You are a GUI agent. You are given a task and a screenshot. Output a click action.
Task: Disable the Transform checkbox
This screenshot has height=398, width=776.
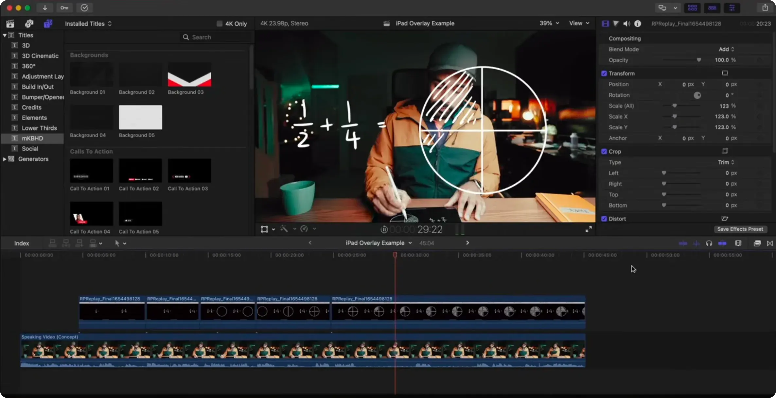coord(604,74)
